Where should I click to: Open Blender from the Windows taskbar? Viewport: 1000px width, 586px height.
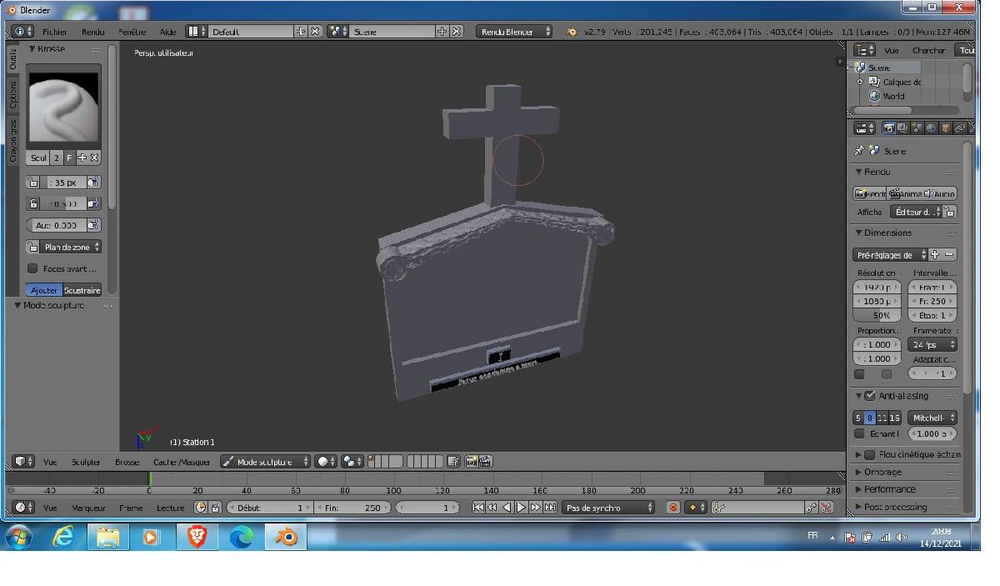coord(286,538)
